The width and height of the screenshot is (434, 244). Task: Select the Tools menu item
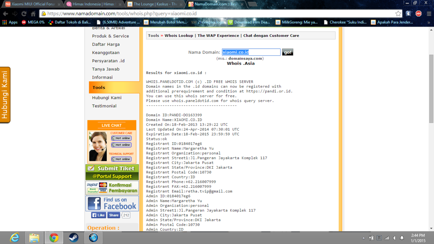[114, 87]
